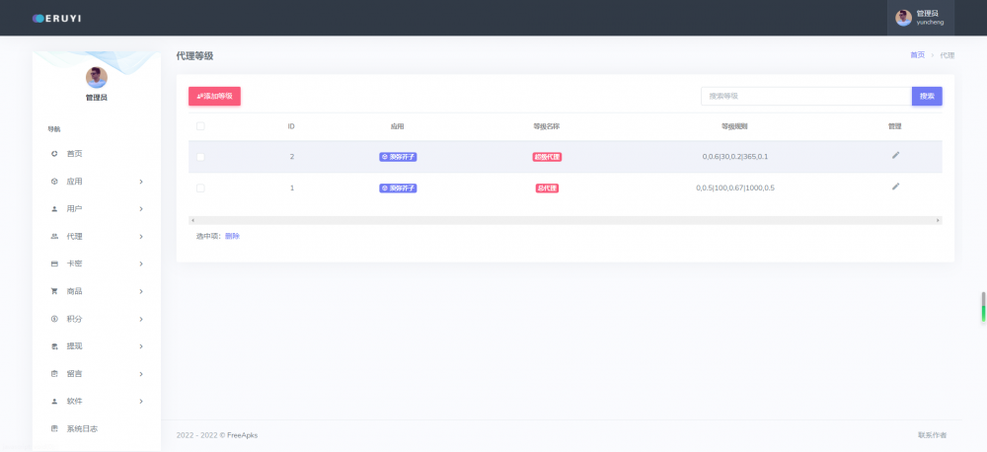Click the ERUYI logo in header
The image size is (987, 452).
tap(56, 18)
